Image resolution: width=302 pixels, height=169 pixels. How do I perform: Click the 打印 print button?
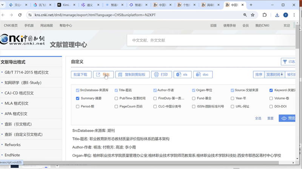161,75
